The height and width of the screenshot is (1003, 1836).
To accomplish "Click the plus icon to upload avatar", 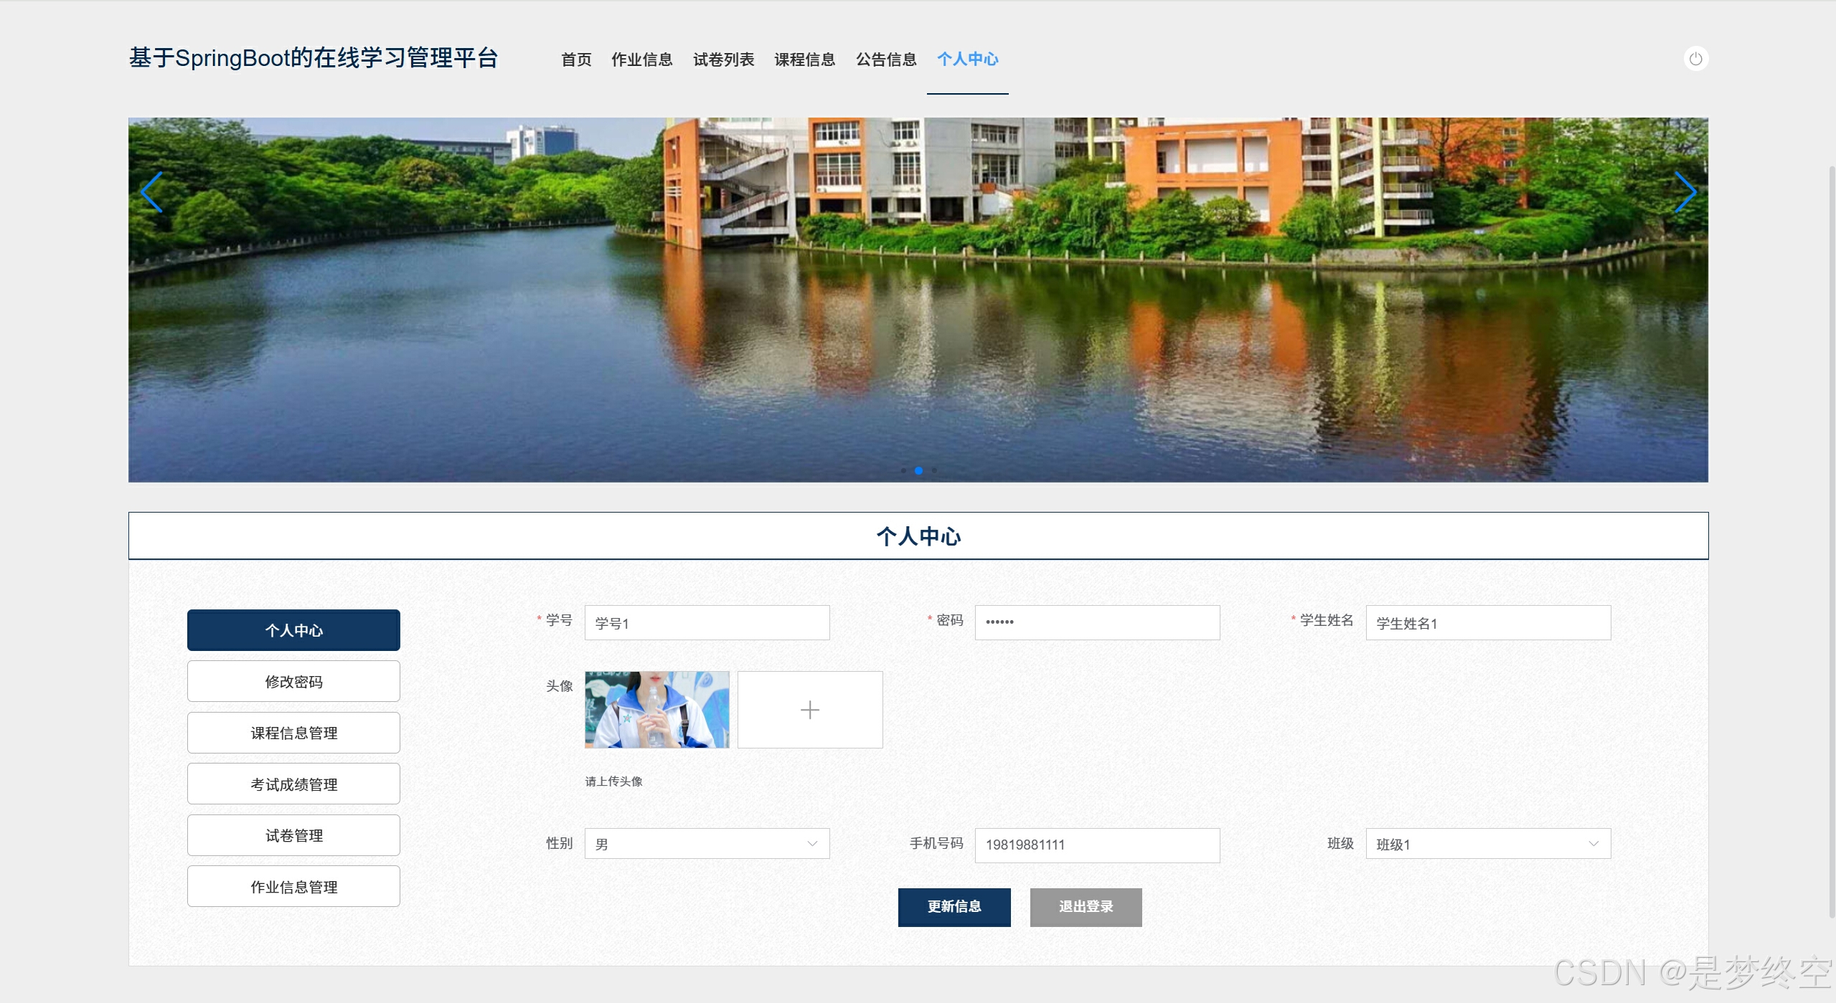I will [x=809, y=710].
